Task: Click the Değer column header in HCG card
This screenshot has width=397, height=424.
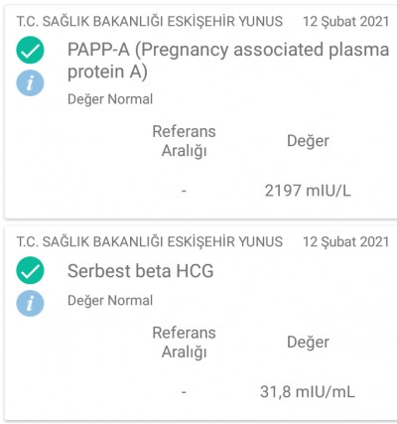Action: point(308,343)
